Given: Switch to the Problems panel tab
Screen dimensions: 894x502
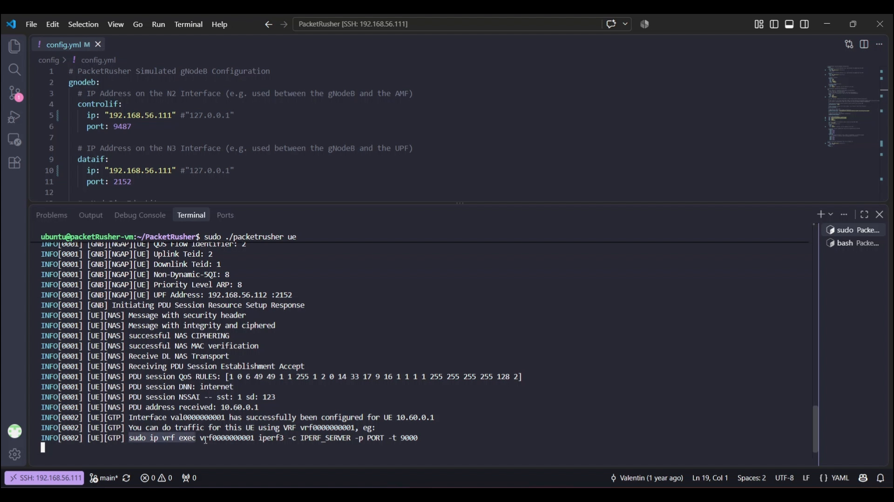Looking at the screenshot, I should pyautogui.click(x=52, y=215).
